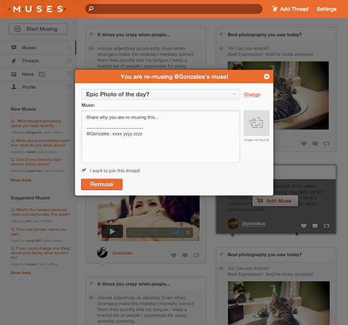Open Settings in the header
The width and height of the screenshot is (348, 325).
pos(326,9)
